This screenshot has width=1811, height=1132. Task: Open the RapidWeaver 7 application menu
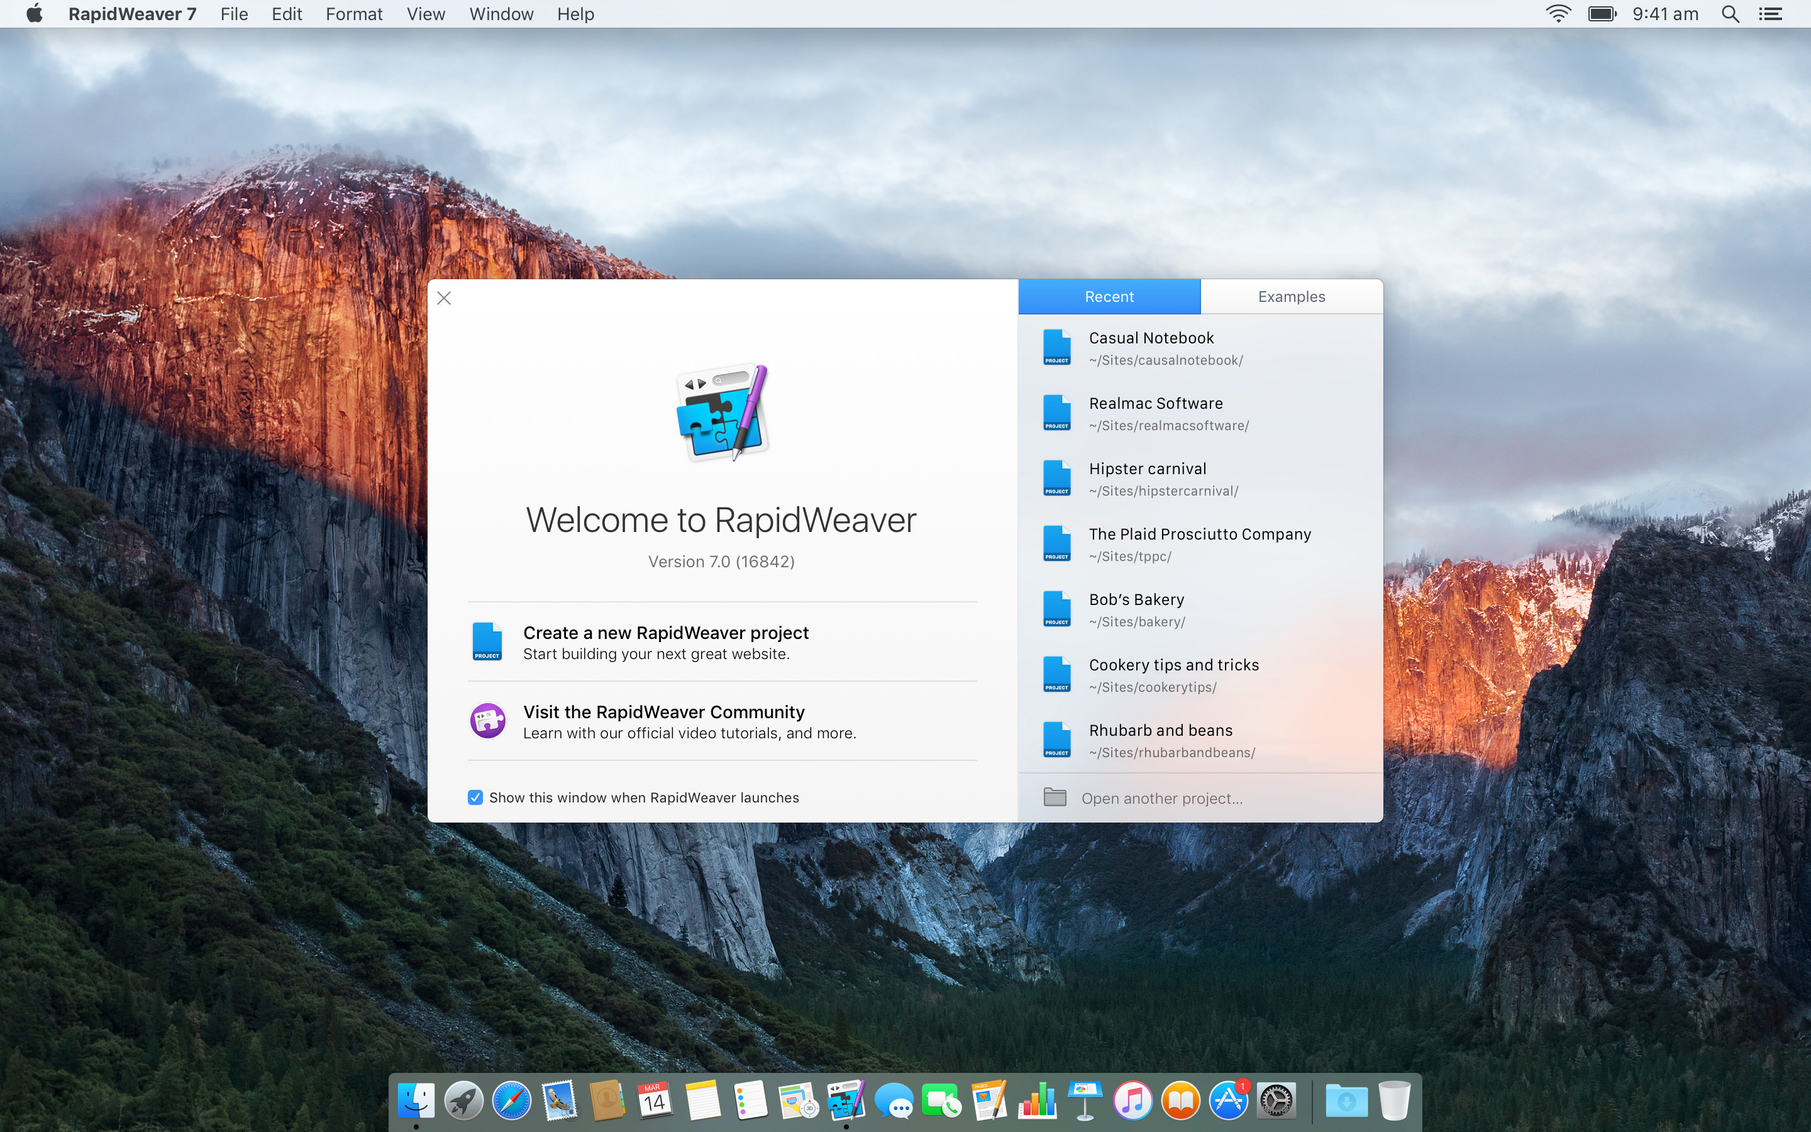pos(131,14)
